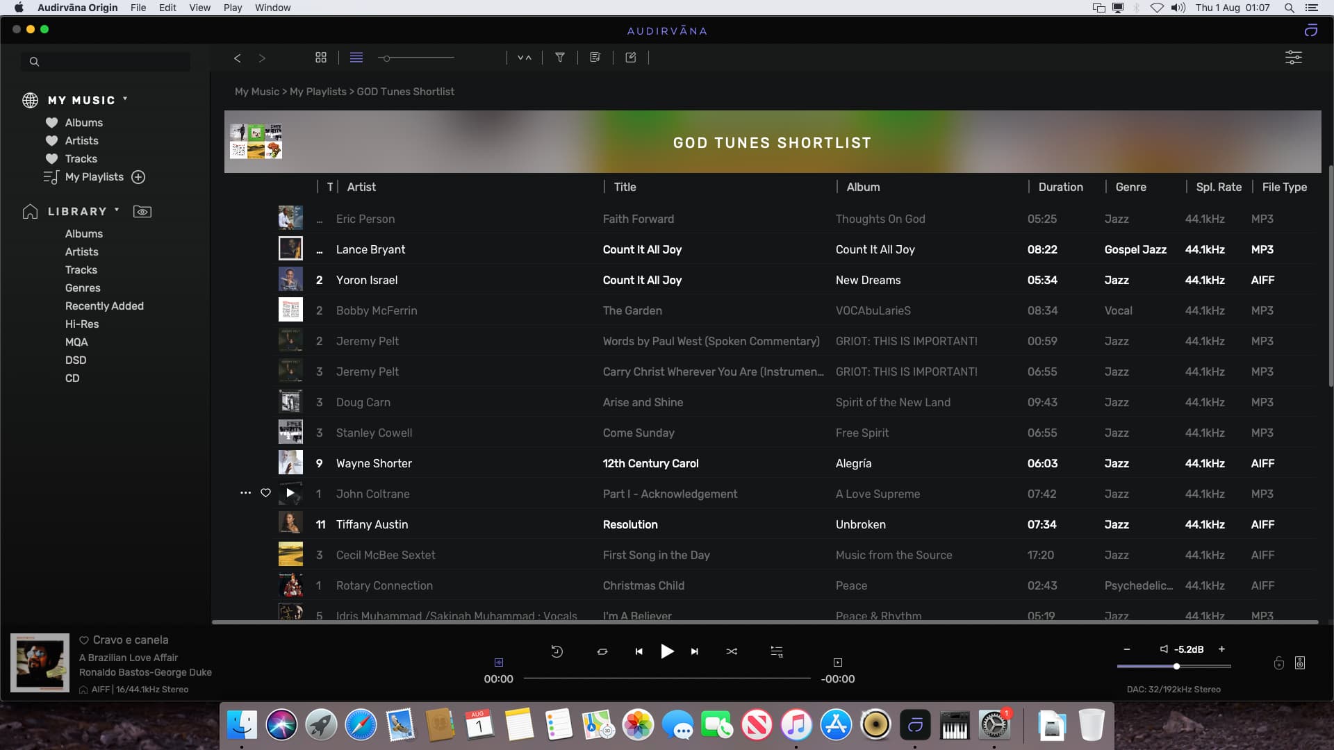Favorite the John Coltrane track heart

tap(265, 493)
